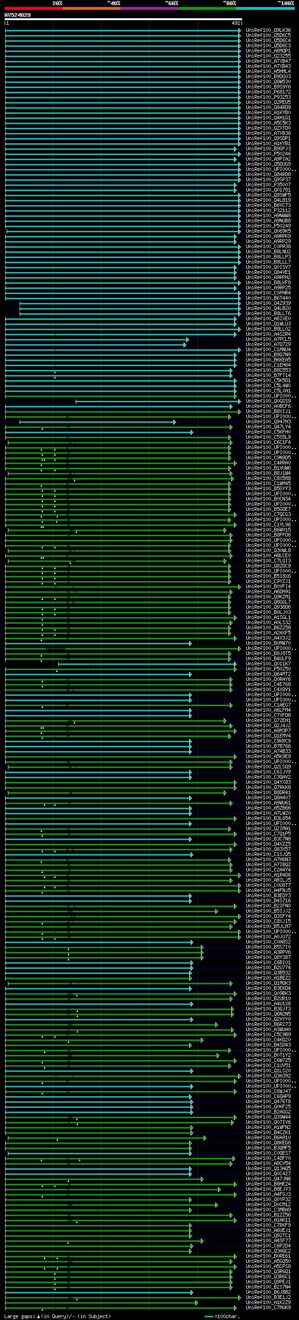This screenshot has height=1320, width=299.
Task: Click hit name UniRef100_P35007
Action: [268, 185]
